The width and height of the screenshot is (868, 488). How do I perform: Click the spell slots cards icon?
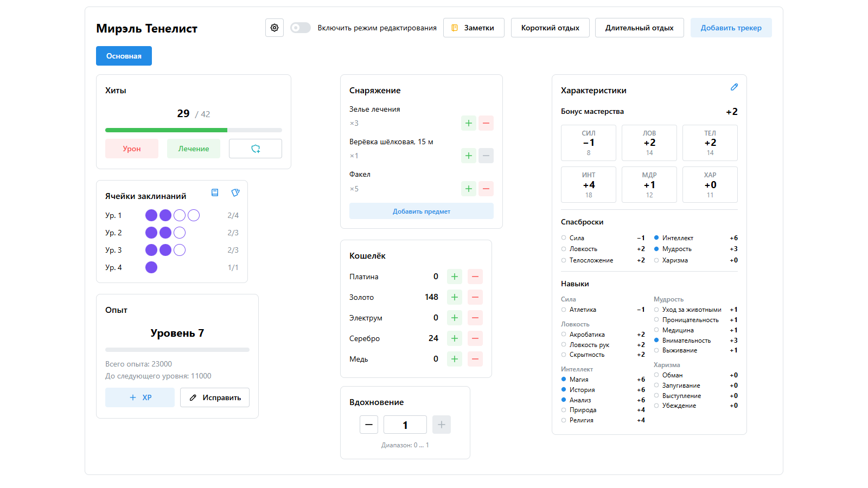(235, 192)
